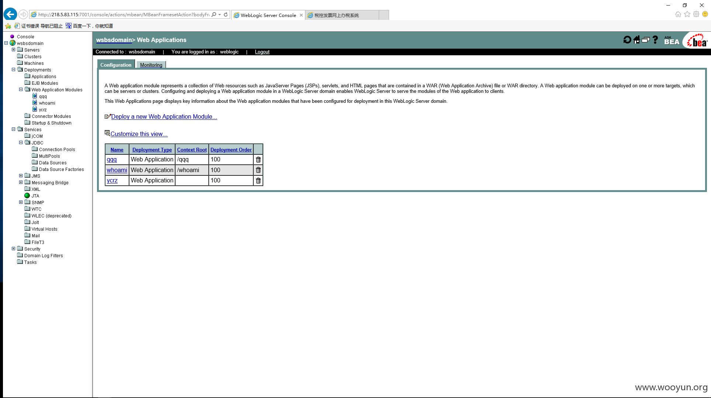Viewport: 711px width, 398px height.
Task: Open address bar autocomplete dropdown arrow
Action: [220, 14]
